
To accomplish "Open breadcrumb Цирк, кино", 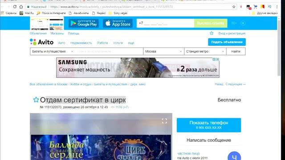I will 138,84.
